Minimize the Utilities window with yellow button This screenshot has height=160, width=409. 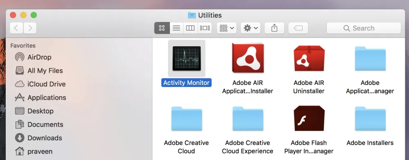click(x=23, y=15)
